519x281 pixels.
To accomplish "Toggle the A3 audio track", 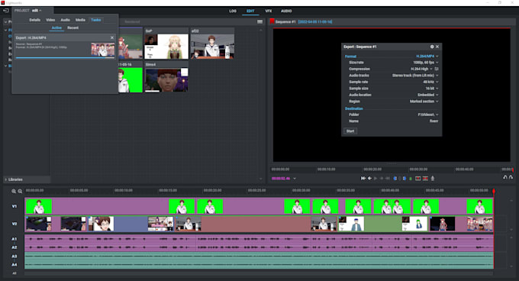I will (x=15, y=256).
